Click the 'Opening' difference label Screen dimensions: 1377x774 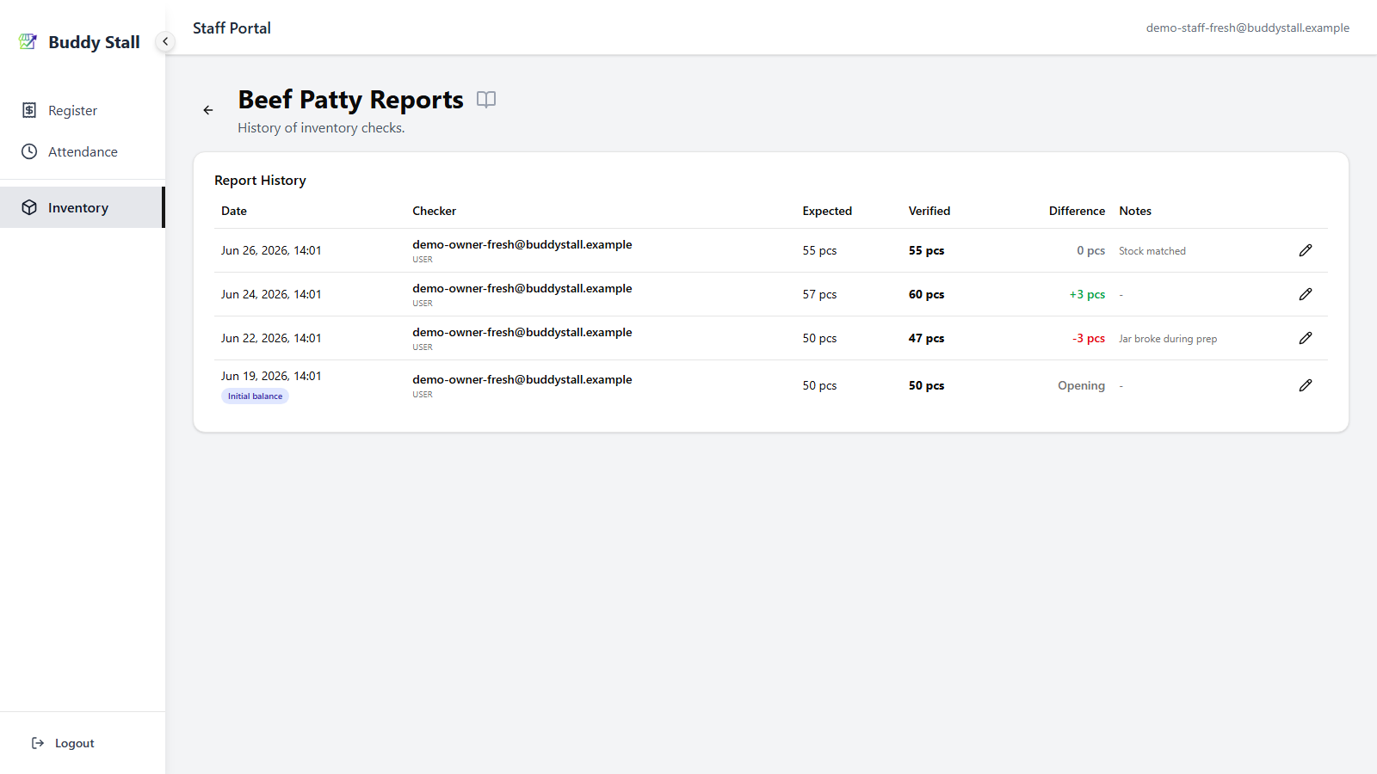pyautogui.click(x=1081, y=385)
